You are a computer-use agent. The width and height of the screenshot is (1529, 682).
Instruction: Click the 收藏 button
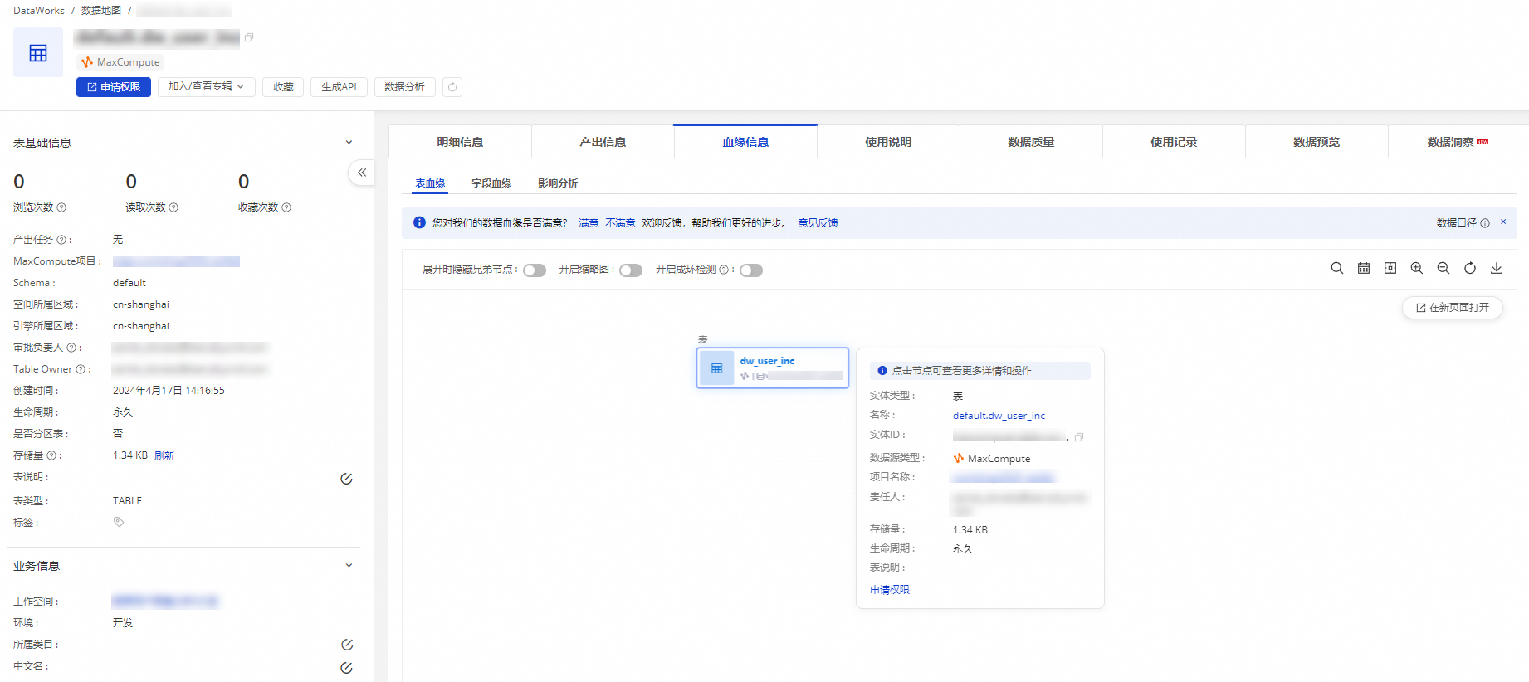pyautogui.click(x=283, y=87)
